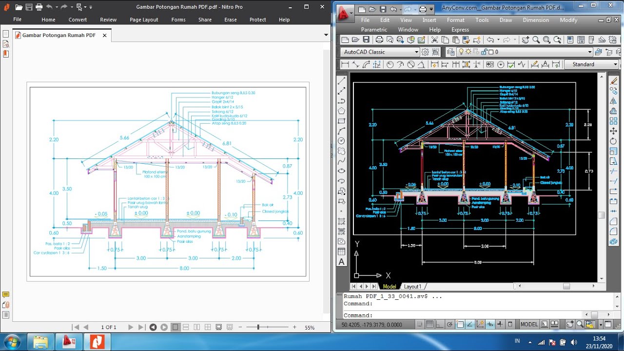This screenshot has width=624, height=351.
Task: Select the Circle draw tool in AutoCAD
Action: tap(341, 141)
